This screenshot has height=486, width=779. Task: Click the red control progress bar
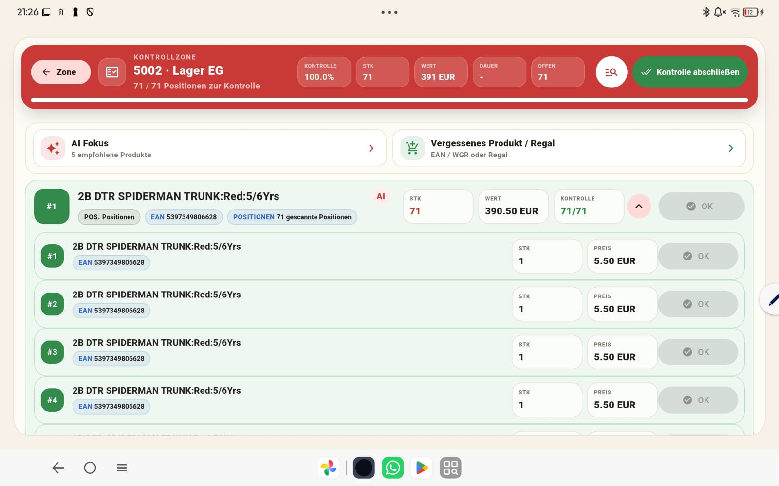click(389, 100)
